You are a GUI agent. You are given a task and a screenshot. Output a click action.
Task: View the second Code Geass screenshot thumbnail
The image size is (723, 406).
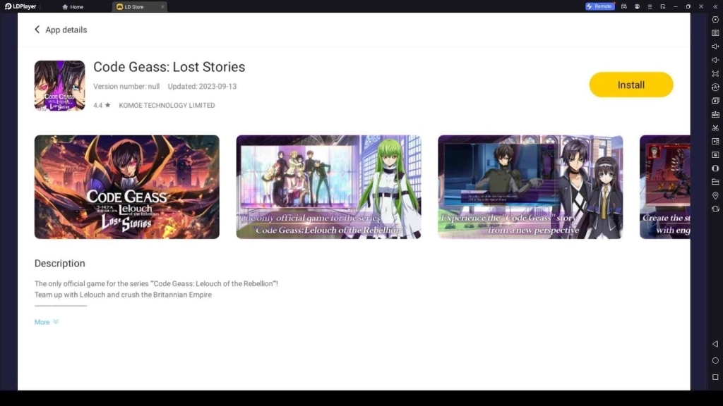pyautogui.click(x=328, y=187)
